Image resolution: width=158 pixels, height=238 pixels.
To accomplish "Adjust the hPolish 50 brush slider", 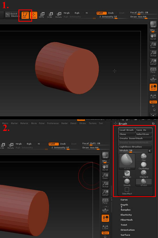I will tap(133, 151).
